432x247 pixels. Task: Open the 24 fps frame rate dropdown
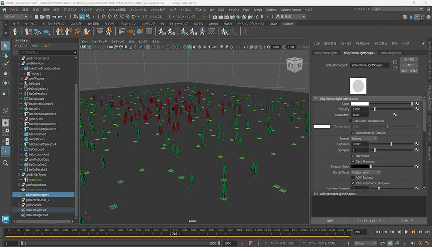pos(365,243)
